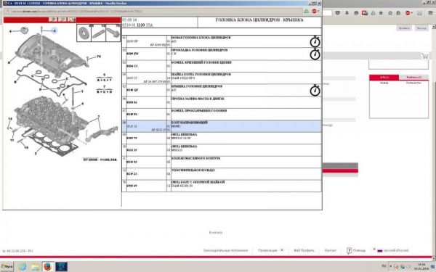The width and height of the screenshot is (436, 272).
Task: Open the hamburger menu in Firefox toolbar
Action: pyautogui.click(x=430, y=13)
